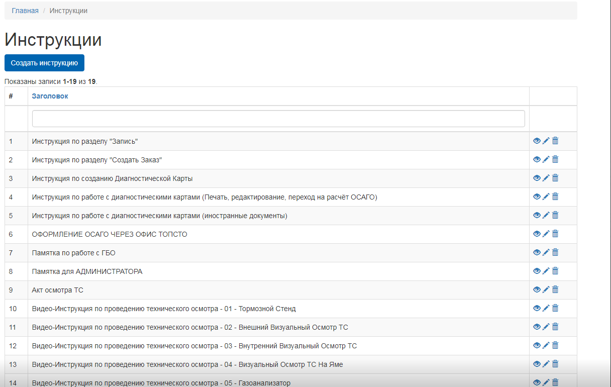Click pencil icon for ОФОРМЛЕНИЕ ОСАГО row
Viewport: 611px width, 387px height.
click(546, 234)
